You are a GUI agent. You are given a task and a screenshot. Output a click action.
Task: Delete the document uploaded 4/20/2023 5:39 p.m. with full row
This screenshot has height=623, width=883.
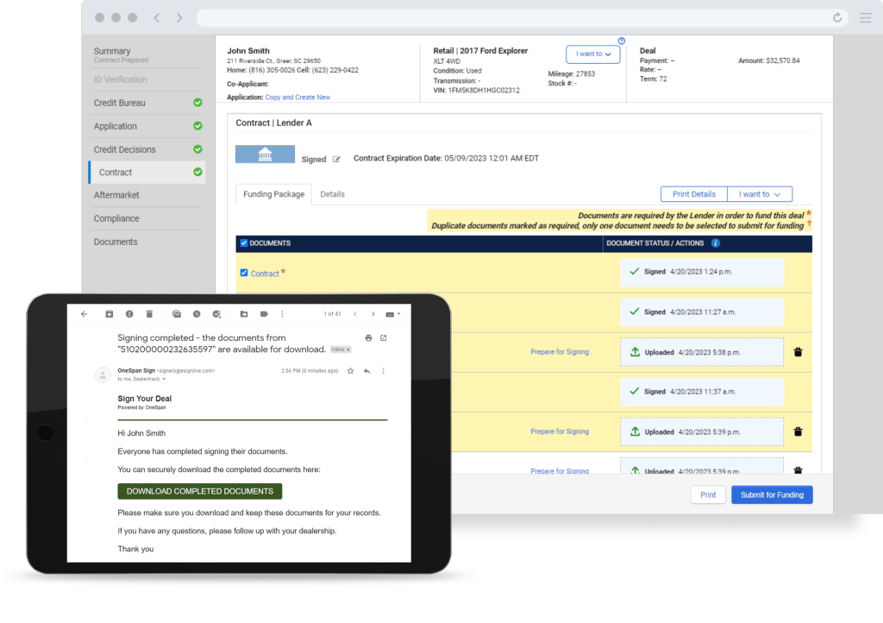[x=798, y=432]
